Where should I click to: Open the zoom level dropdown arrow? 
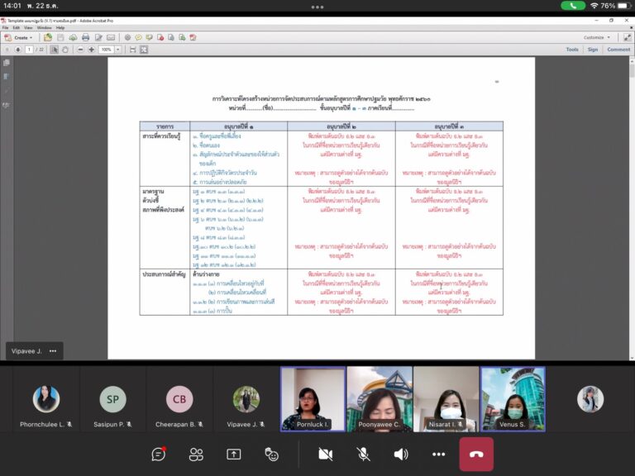pos(118,50)
